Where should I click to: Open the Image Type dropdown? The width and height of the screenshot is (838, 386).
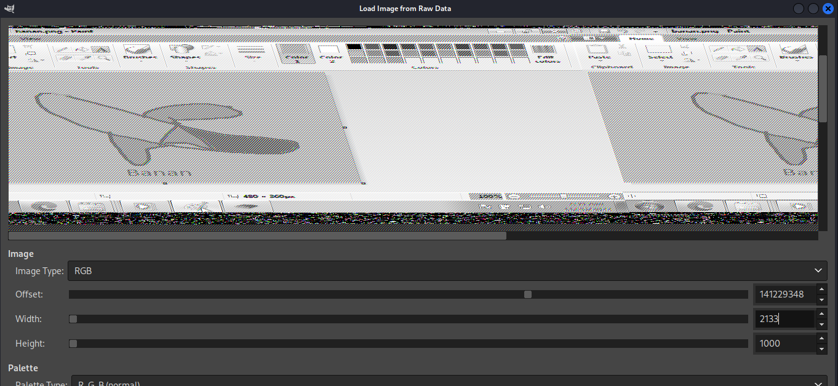[x=447, y=270]
